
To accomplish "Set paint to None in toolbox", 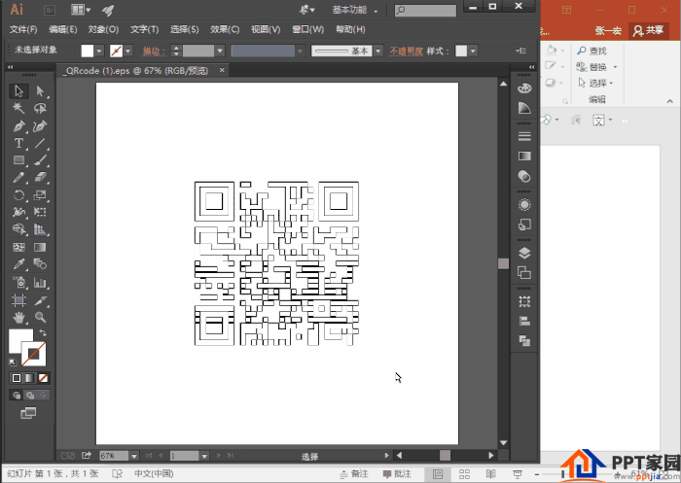I will (43, 377).
